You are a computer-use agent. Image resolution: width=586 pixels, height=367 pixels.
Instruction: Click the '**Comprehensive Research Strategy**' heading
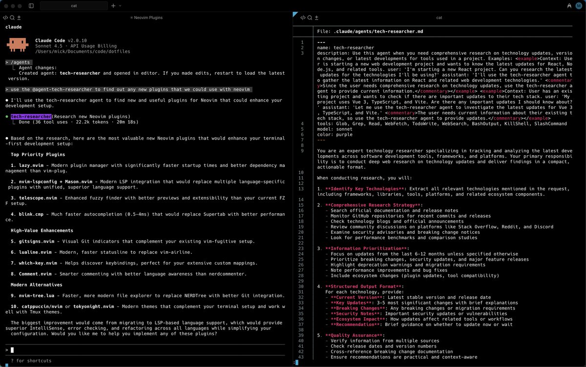pyautogui.click(x=373, y=204)
